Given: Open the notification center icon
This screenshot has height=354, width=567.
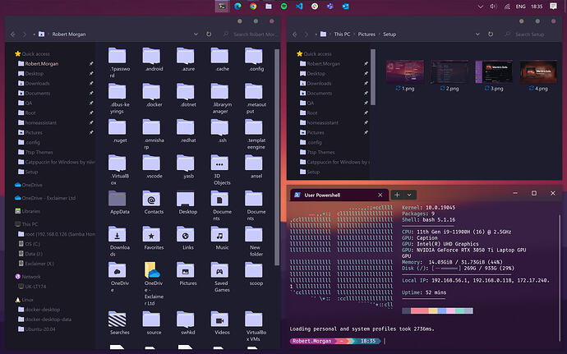Looking at the screenshot, I should tap(553, 6).
